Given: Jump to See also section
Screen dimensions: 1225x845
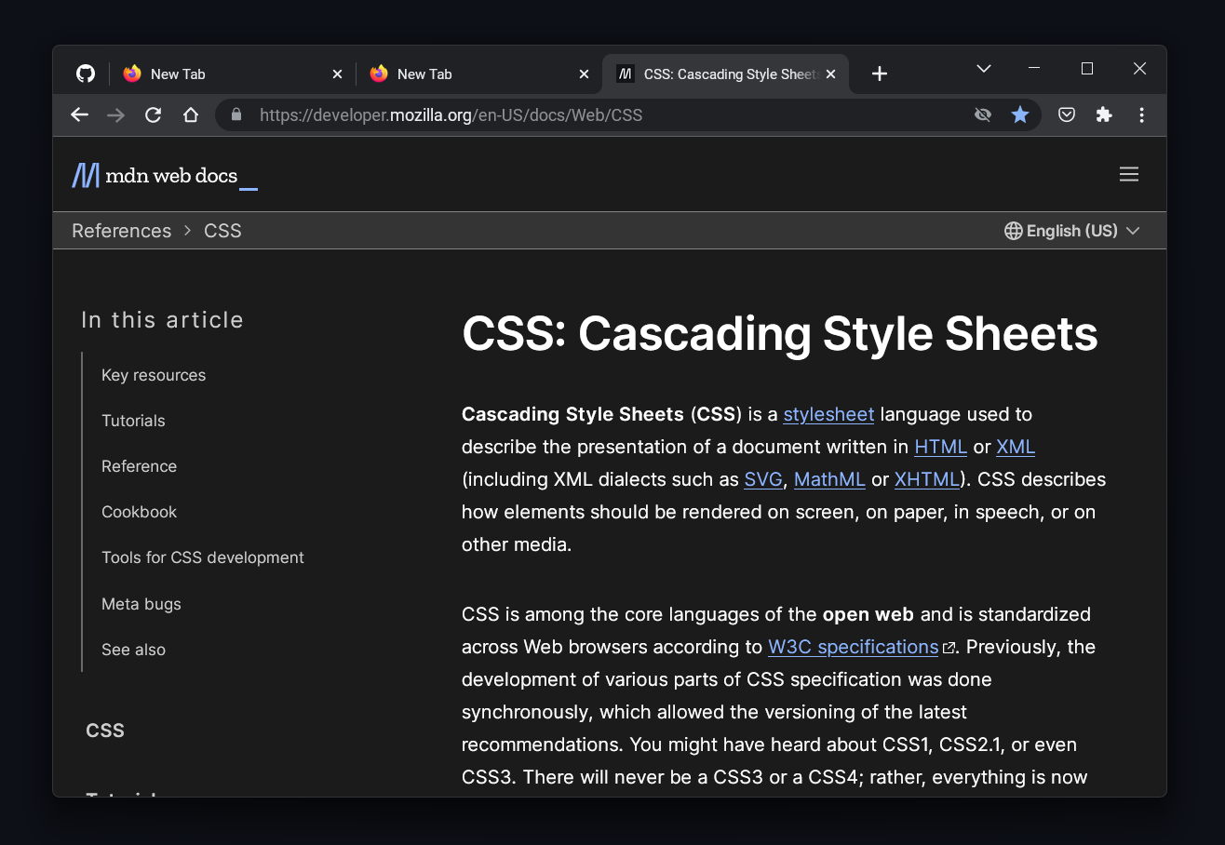Looking at the screenshot, I should (133, 650).
